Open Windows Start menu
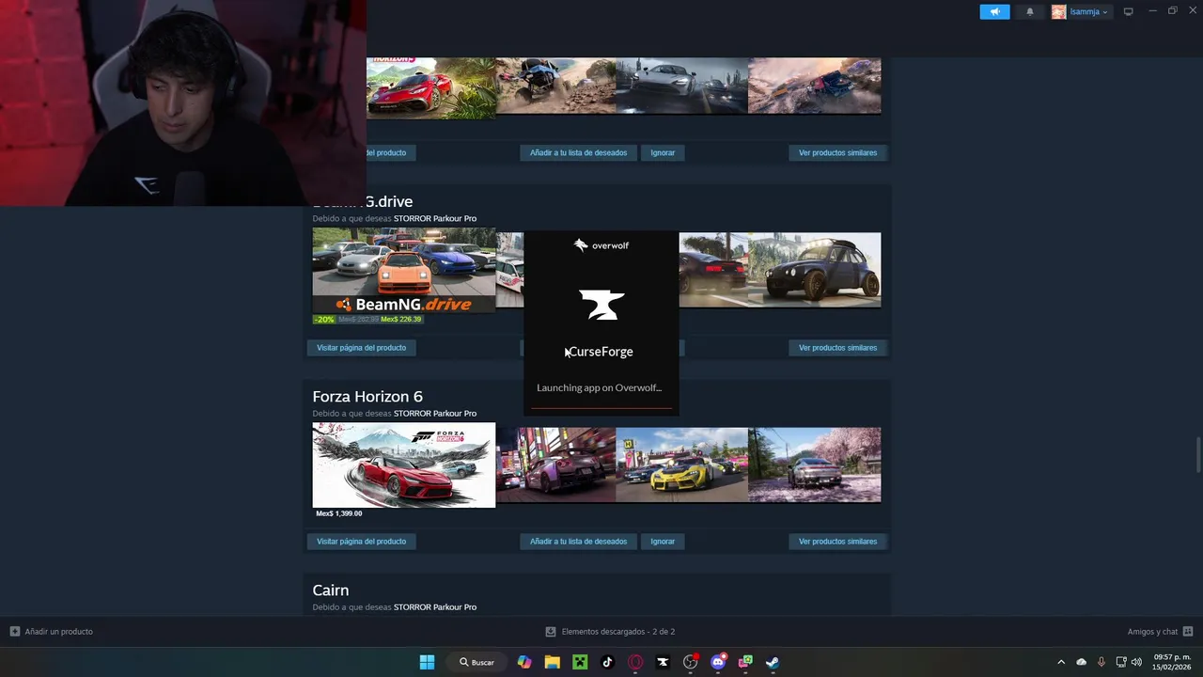The height and width of the screenshot is (677, 1203). point(427,662)
